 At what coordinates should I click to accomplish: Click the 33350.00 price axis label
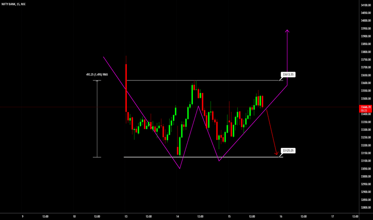tap(366, 122)
